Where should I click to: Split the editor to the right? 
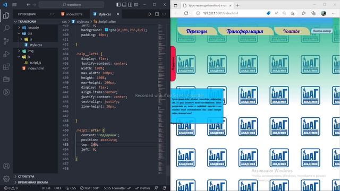(157, 14)
